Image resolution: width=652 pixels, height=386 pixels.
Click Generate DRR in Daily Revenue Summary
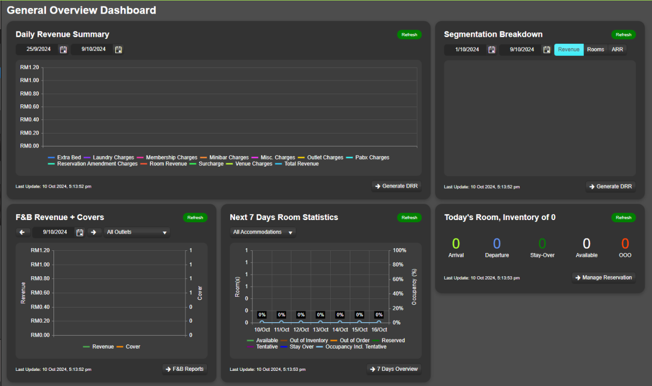397,186
